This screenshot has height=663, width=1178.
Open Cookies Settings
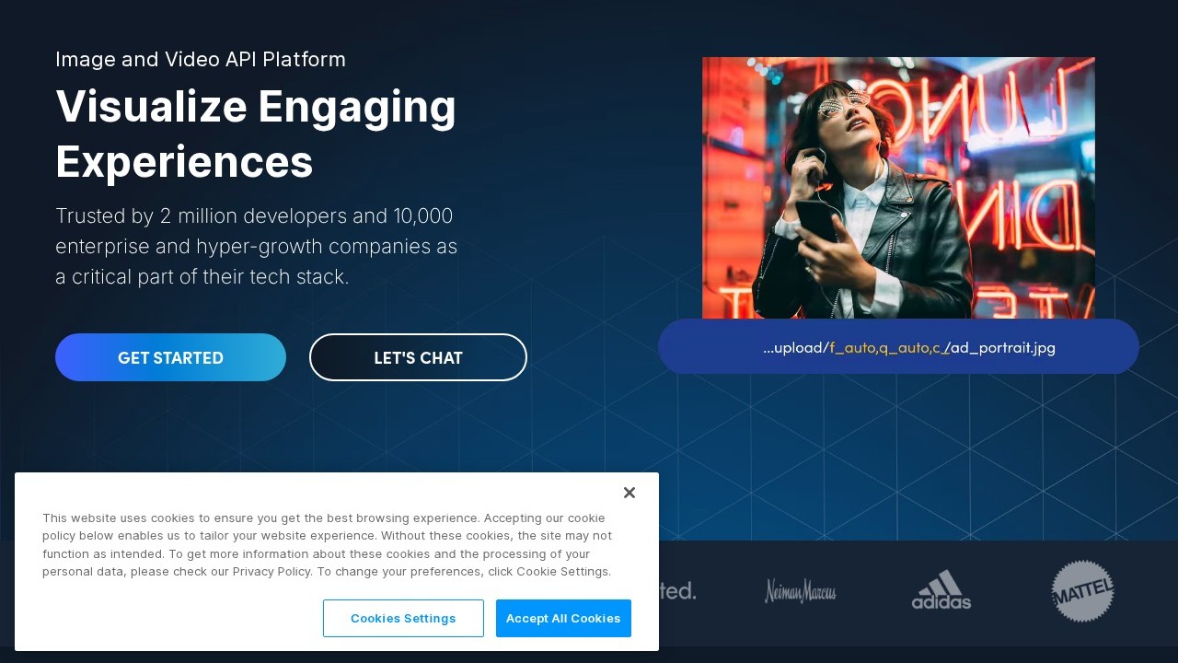click(403, 618)
